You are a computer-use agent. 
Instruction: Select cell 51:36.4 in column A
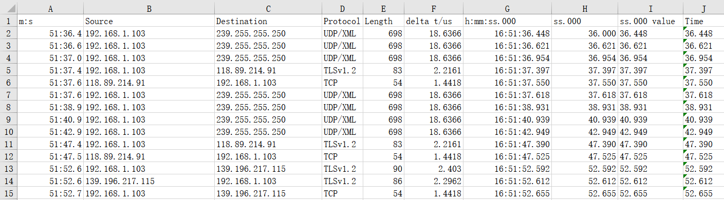pyautogui.click(x=50, y=33)
